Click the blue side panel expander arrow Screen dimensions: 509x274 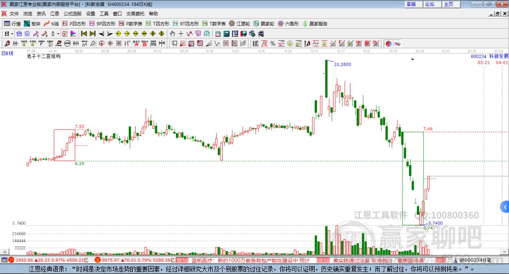coord(505,207)
